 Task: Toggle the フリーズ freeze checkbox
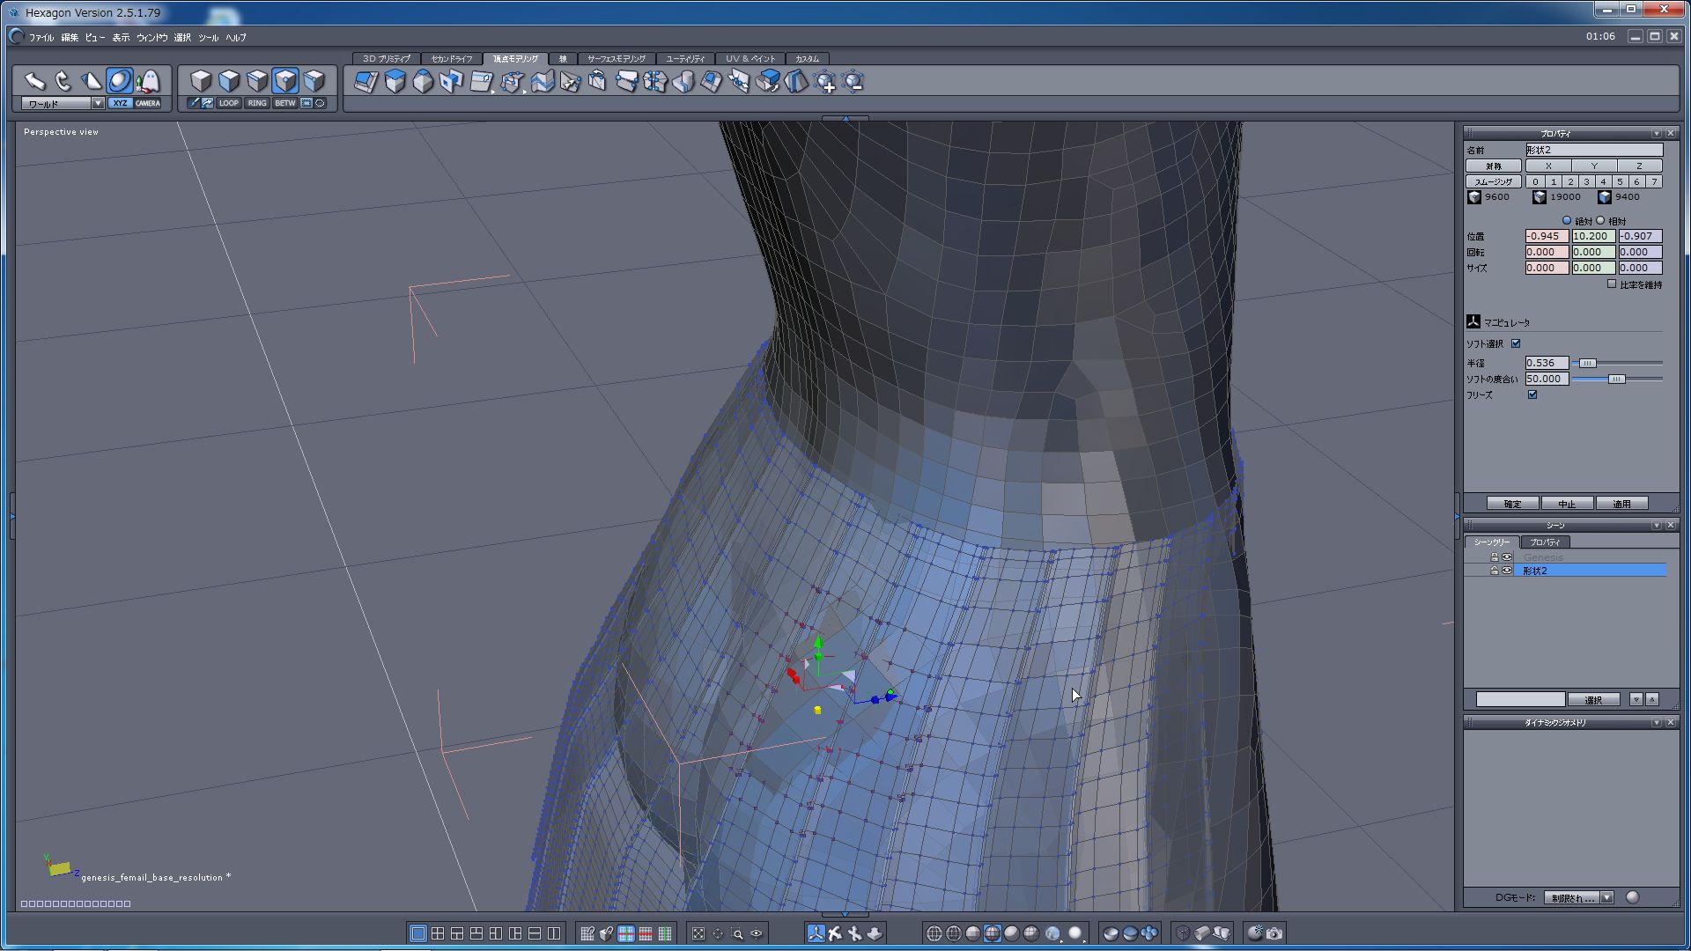click(x=1532, y=394)
